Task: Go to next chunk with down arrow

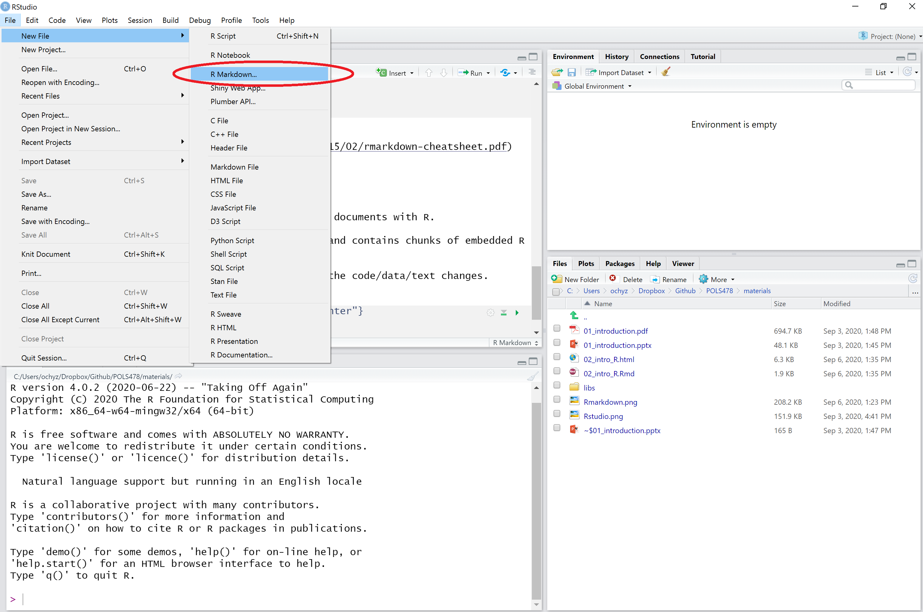Action: (444, 73)
